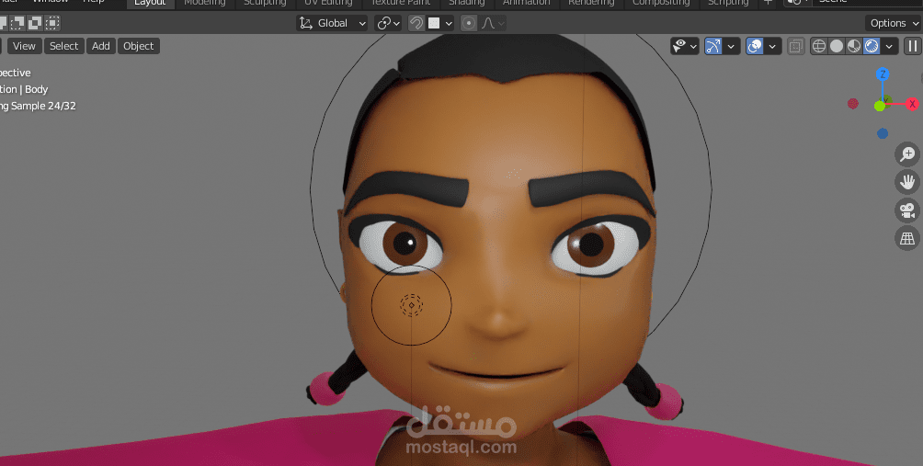Viewport: 923px width, 466px height.
Task: Add a new workspace with plus icon
Action: 768,3
